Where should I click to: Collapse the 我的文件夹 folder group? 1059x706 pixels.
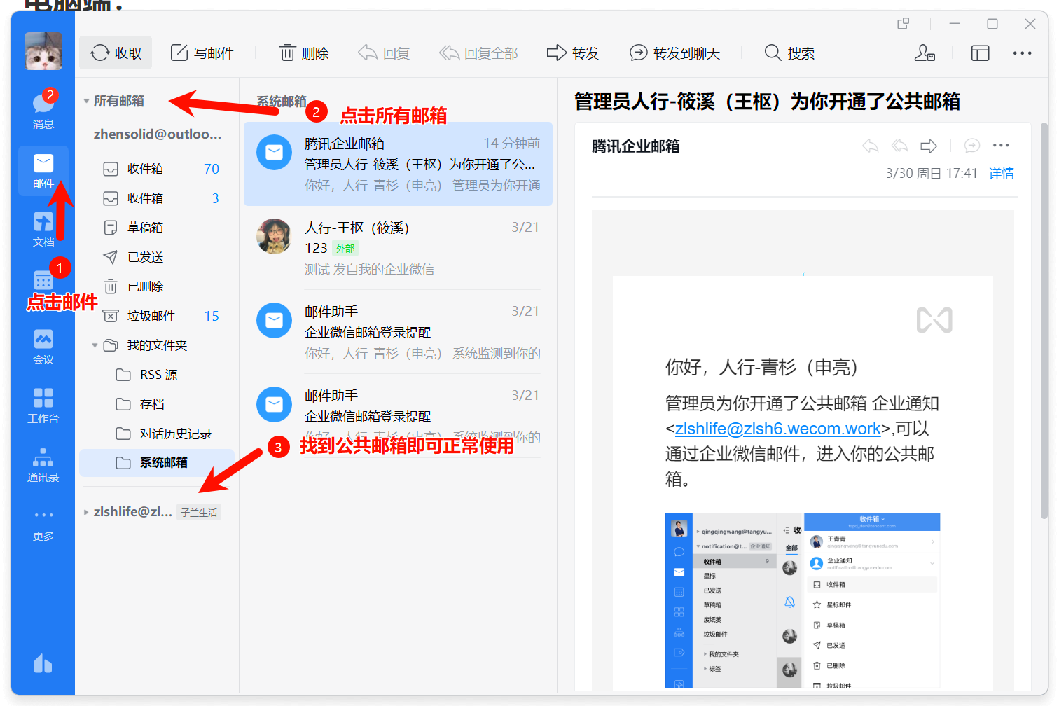pyautogui.click(x=95, y=345)
